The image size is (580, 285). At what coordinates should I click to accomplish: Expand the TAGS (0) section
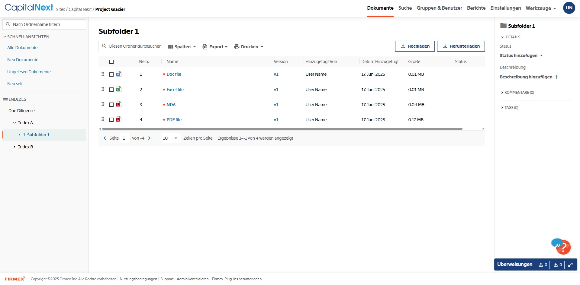510,108
